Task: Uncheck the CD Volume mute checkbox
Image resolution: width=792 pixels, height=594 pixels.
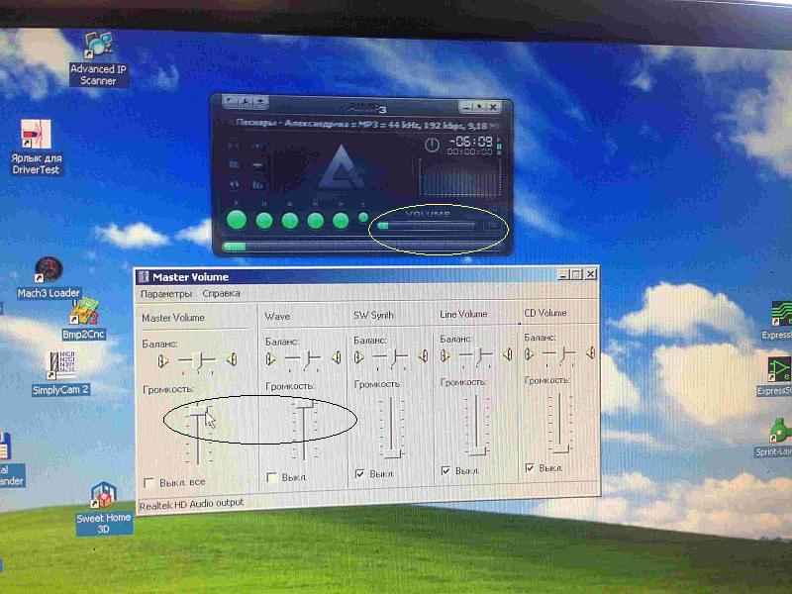Action: tap(530, 468)
